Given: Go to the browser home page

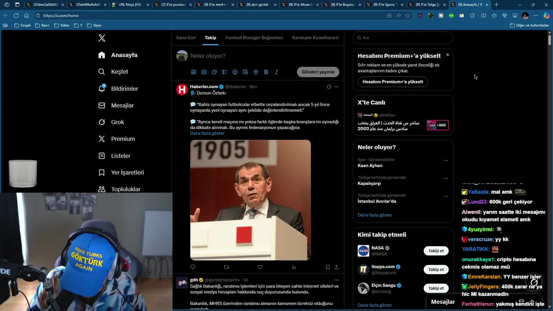Looking at the screenshot, I should click(26, 16).
